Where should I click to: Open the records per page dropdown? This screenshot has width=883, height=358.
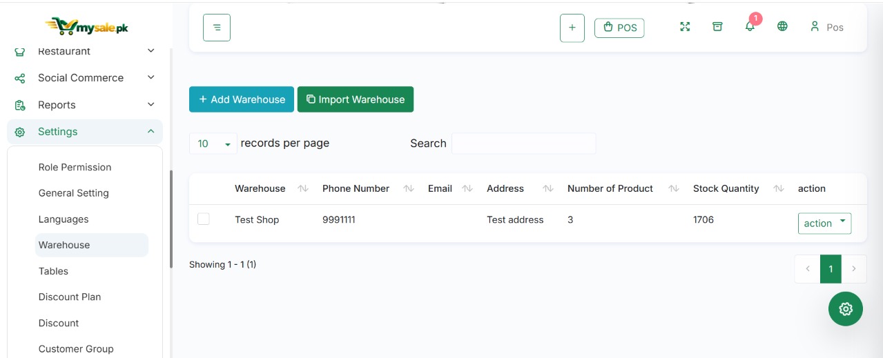(213, 143)
